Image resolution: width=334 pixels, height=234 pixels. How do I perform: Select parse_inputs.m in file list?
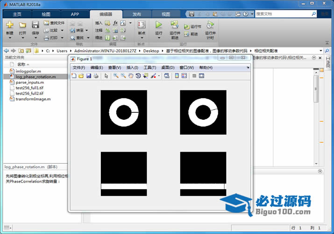coord(29,82)
